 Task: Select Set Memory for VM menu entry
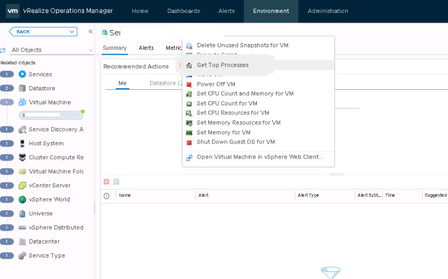[223, 132]
